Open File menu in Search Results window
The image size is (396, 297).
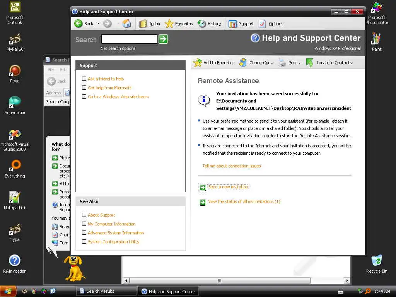(x=51, y=70)
